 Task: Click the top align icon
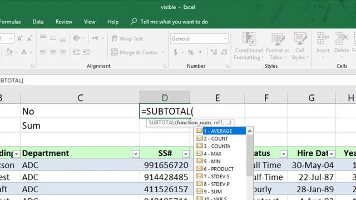43,37
